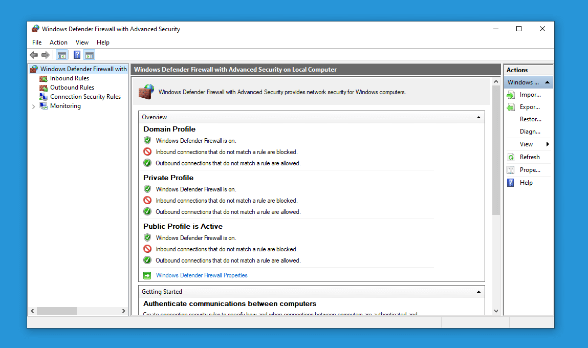Click the Import Policy icon in Actions
The image size is (588, 348).
click(x=511, y=95)
